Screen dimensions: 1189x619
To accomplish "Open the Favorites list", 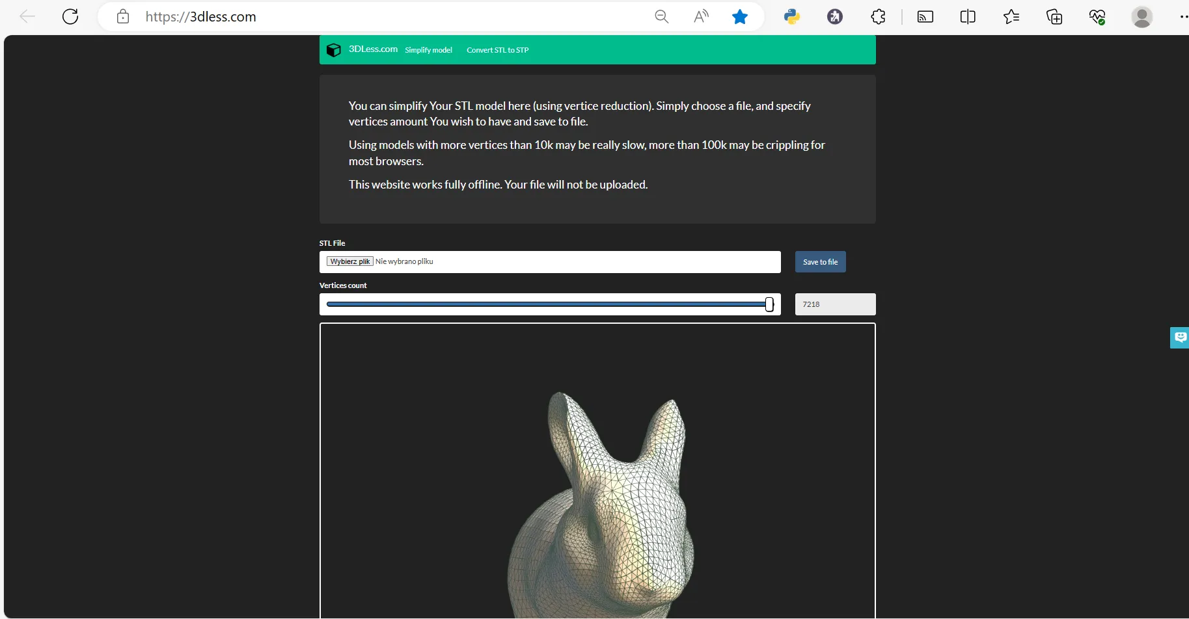I will (1011, 16).
